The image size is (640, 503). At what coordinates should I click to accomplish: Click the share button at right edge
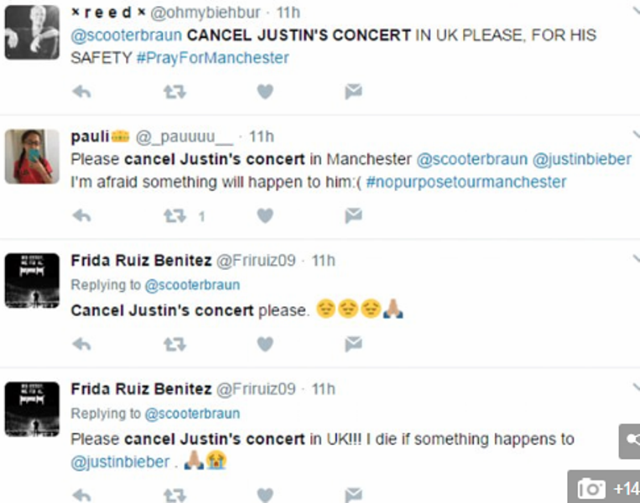631,441
